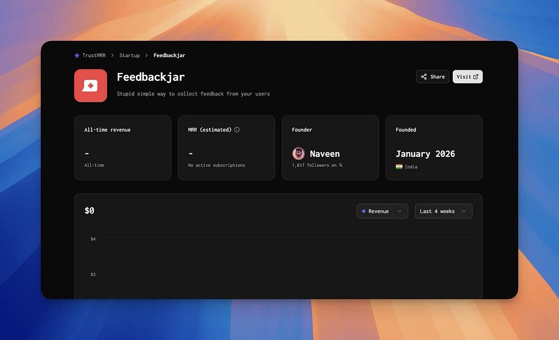This screenshot has height=340, width=559.
Task: Click the "January 2026" founded date
Action: (425, 154)
